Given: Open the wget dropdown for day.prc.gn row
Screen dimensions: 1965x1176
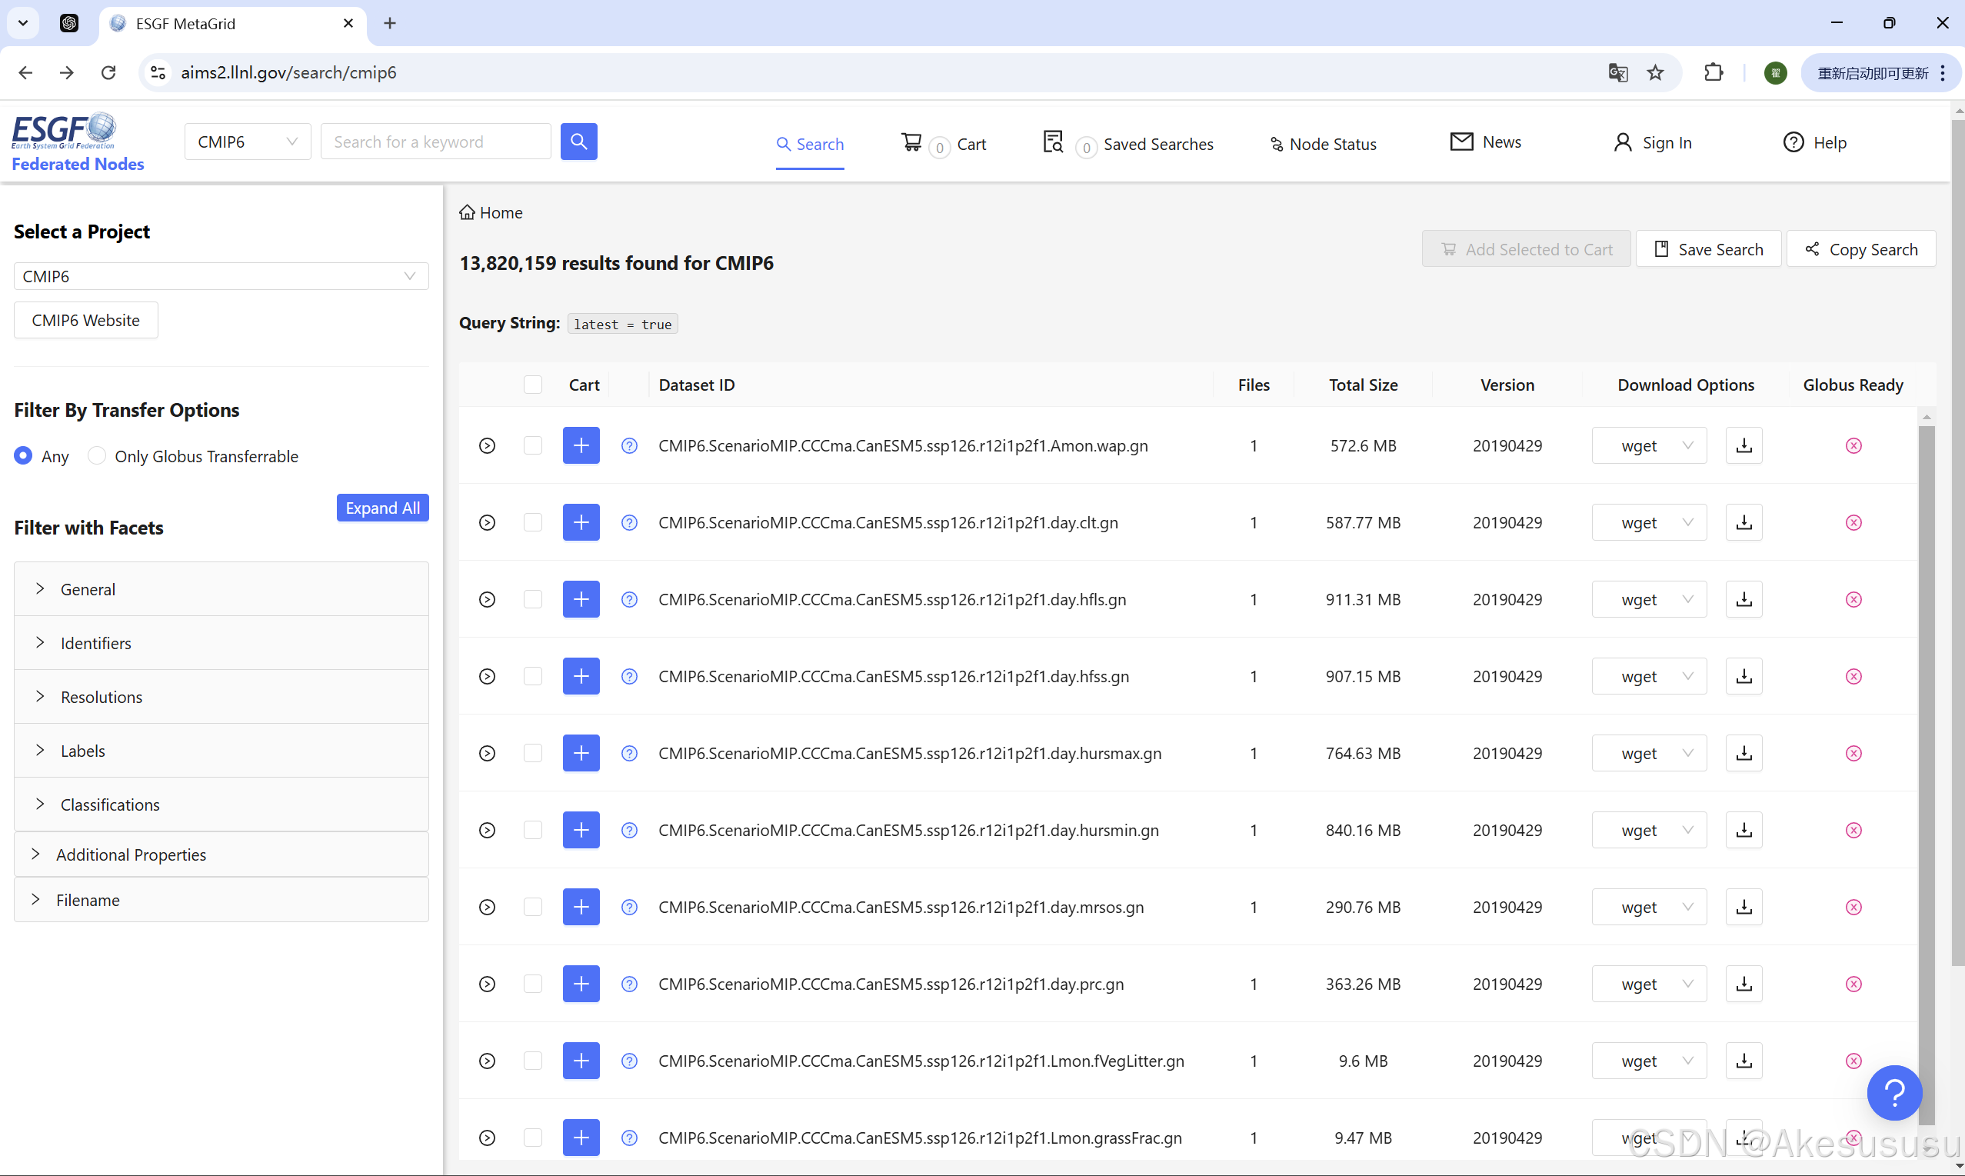Looking at the screenshot, I should coord(1648,984).
